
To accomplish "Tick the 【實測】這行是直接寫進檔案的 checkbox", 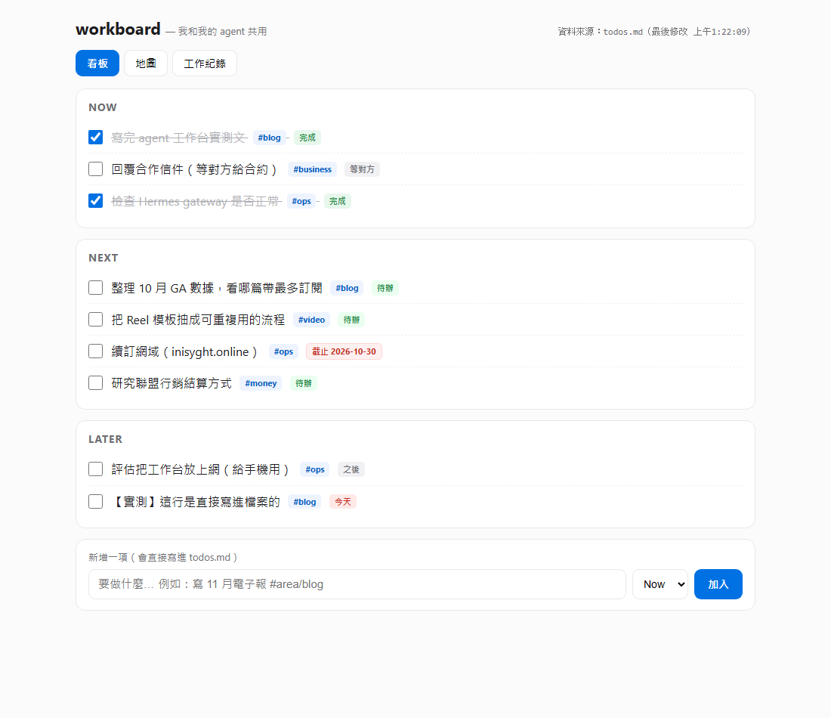I will click(95, 502).
